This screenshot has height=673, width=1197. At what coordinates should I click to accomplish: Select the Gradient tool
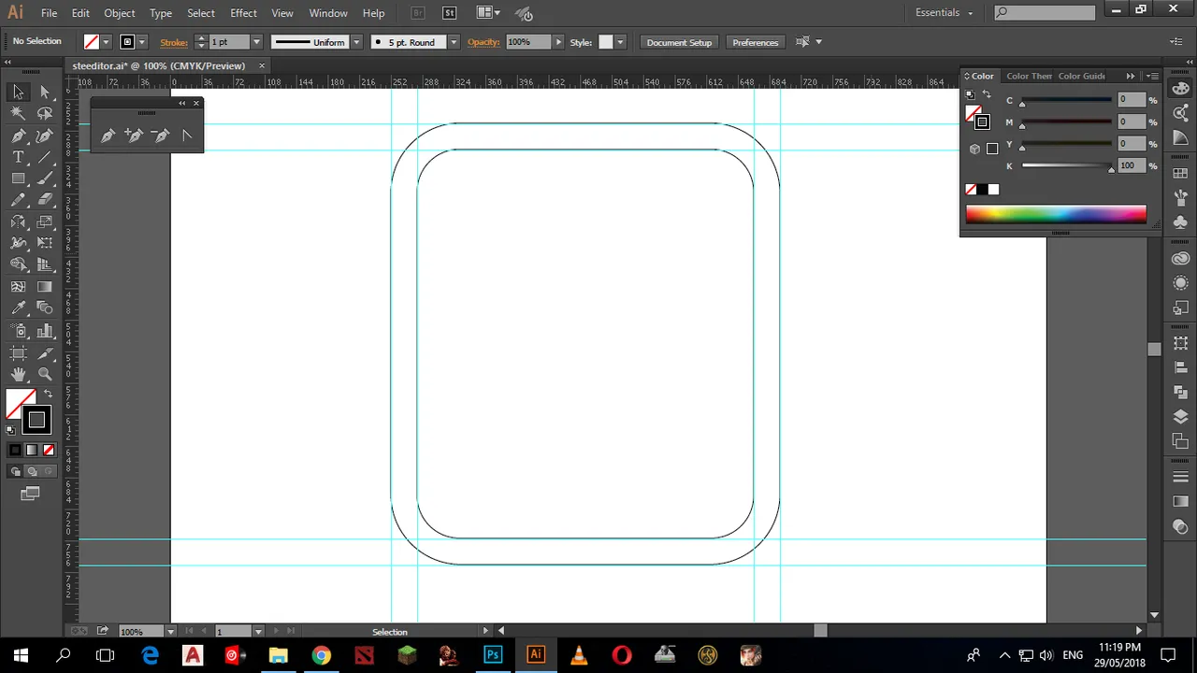tap(45, 287)
